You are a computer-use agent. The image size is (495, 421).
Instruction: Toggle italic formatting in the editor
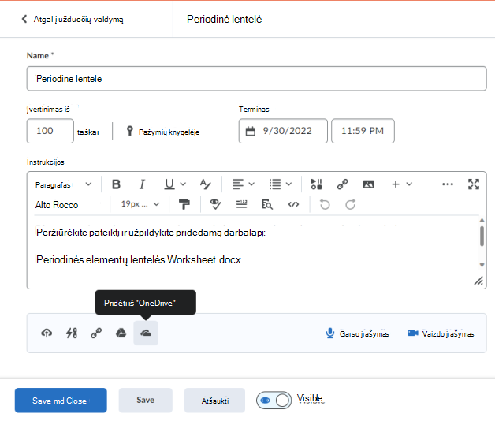(142, 184)
